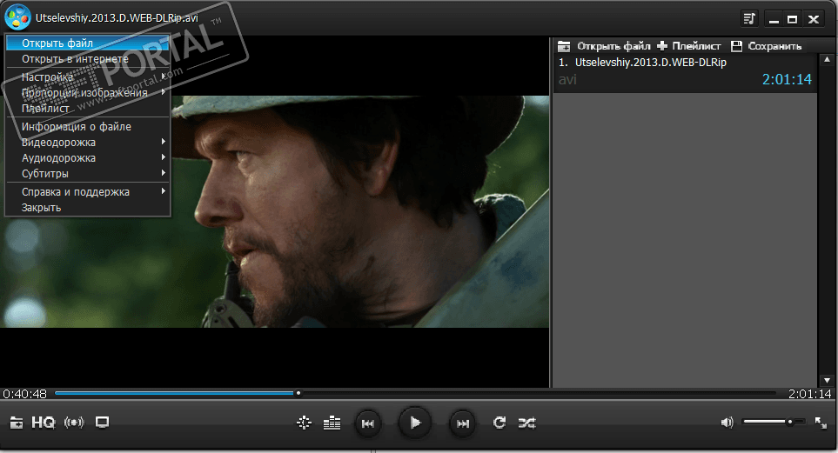This screenshot has height=453, width=838.
Task: Click the volume slider
Action: (x=774, y=422)
